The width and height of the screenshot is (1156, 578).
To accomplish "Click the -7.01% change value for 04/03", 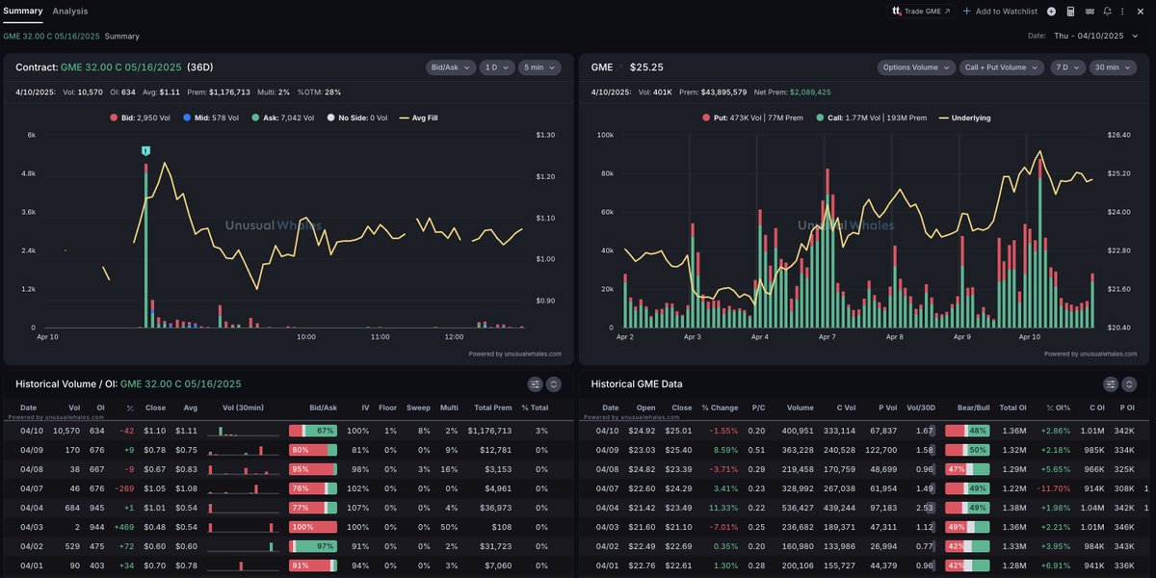I will [722, 527].
